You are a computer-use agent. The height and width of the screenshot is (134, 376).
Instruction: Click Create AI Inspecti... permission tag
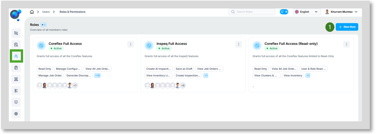(x=158, y=69)
